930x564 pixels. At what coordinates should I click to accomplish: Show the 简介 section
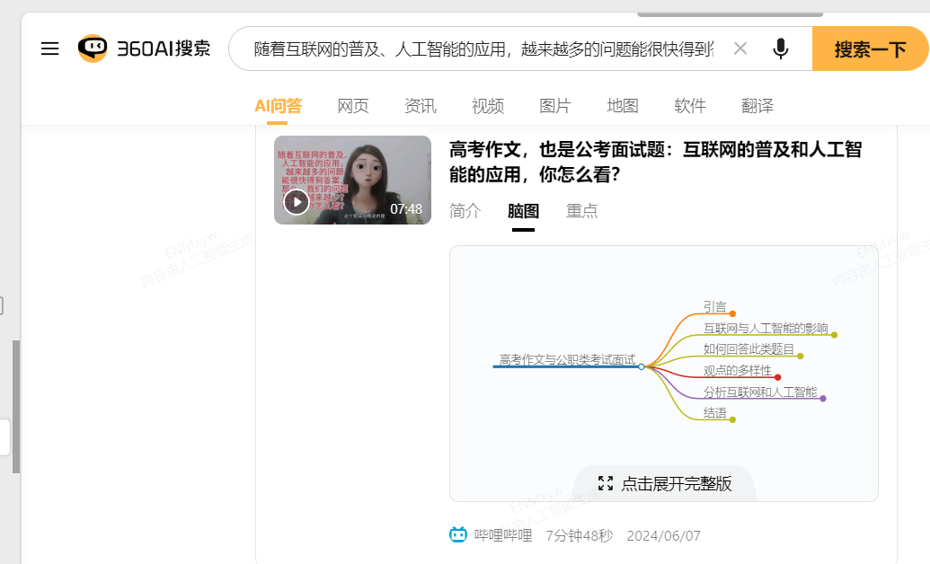point(465,211)
